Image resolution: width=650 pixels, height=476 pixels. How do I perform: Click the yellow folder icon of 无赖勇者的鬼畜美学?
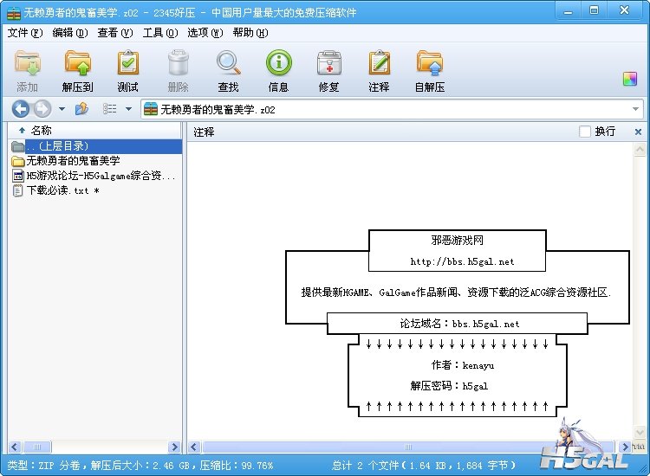coord(18,161)
